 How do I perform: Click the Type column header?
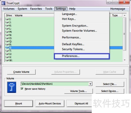[x=116, y=15]
